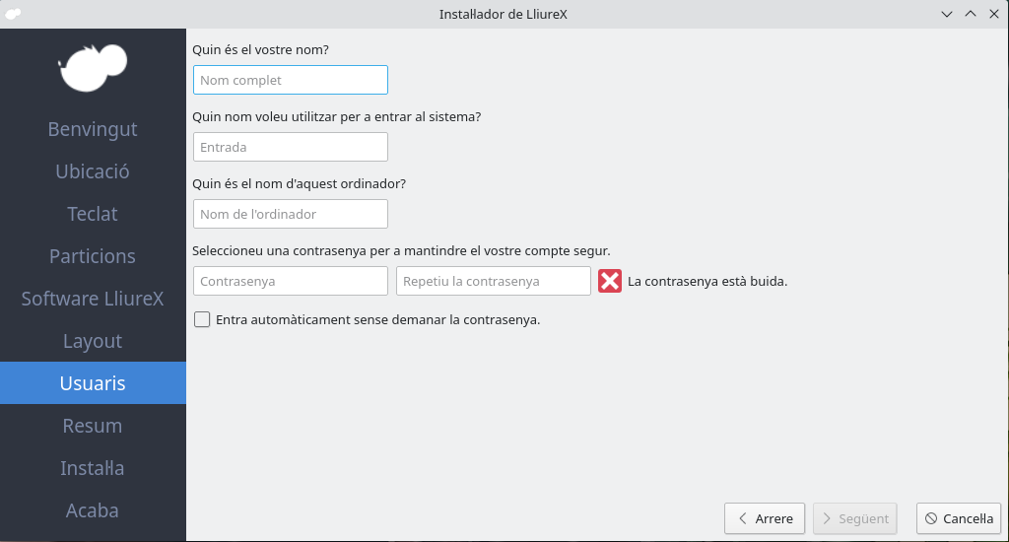
Task: Open the Resum sidebar step
Action: [x=93, y=426]
